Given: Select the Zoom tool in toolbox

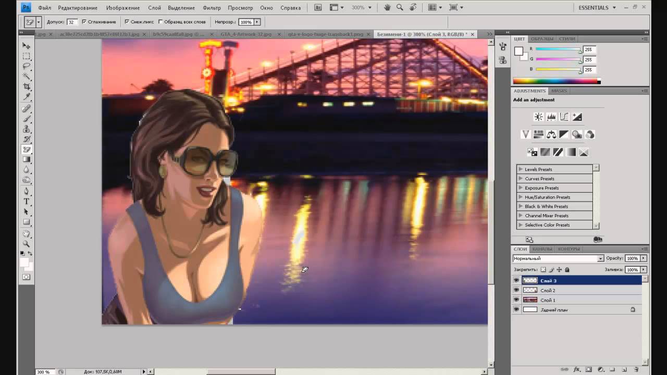Looking at the screenshot, I should (27, 244).
